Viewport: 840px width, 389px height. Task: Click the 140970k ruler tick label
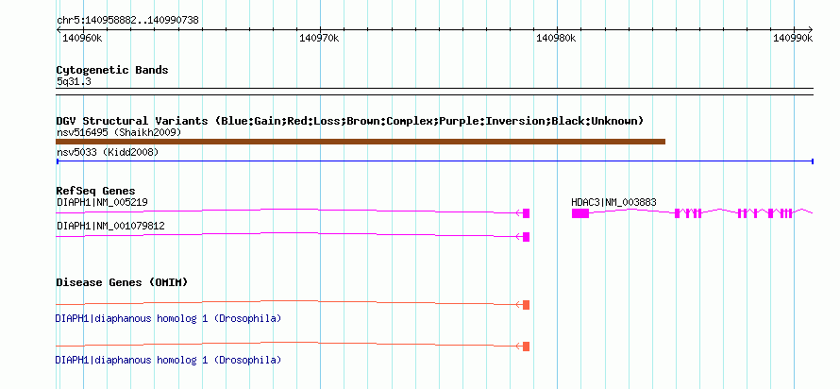(x=319, y=38)
